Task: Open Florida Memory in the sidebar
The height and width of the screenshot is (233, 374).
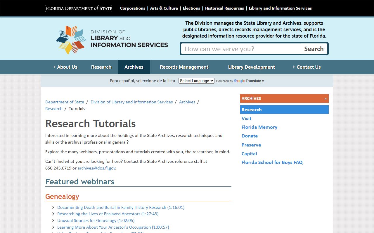Action: [259, 127]
